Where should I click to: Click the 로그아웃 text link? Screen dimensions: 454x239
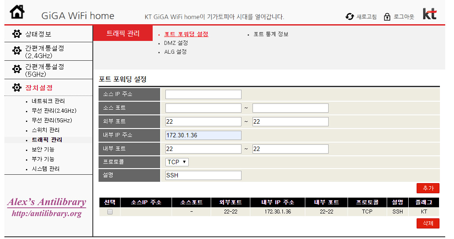(404, 17)
